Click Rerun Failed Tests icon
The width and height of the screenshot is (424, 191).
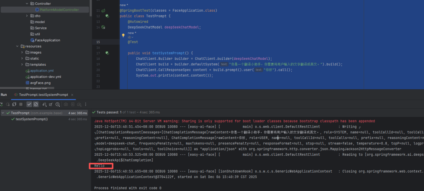pos(8,105)
